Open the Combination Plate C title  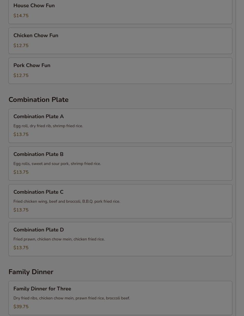(38, 192)
